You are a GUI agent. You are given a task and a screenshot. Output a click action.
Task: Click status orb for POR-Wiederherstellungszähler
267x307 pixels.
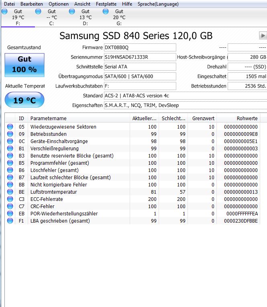(x=10, y=214)
